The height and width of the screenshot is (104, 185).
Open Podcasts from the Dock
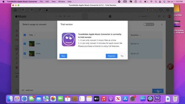pos(111,99)
